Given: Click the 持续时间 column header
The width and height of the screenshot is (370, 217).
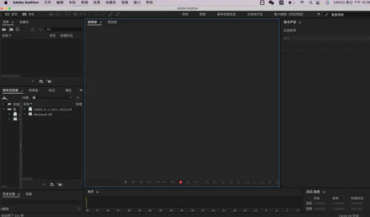Looking at the screenshot, I should [x=66, y=36].
